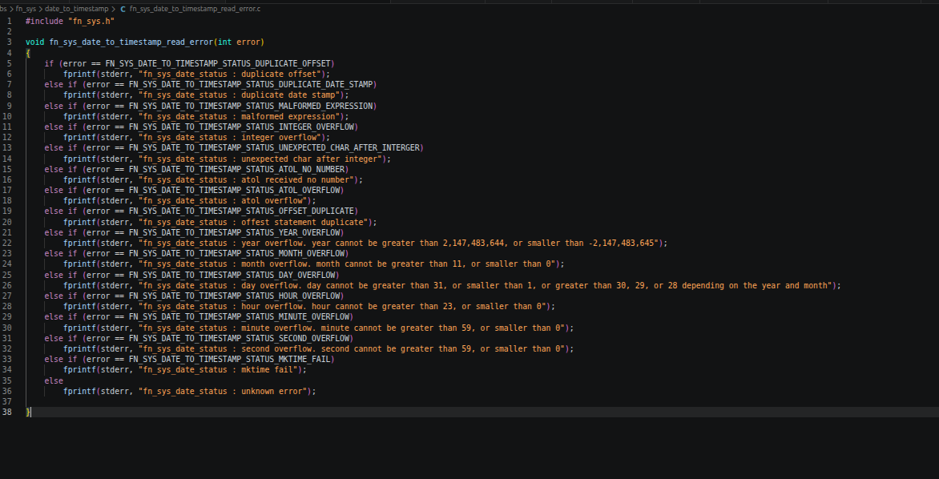Click the day overflow message on line 26
The width and height of the screenshot is (939, 479).
pyautogui.click(x=486, y=286)
